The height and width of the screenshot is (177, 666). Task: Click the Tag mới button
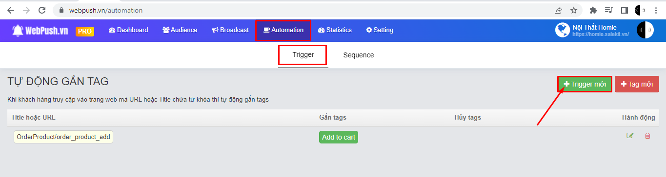point(637,84)
